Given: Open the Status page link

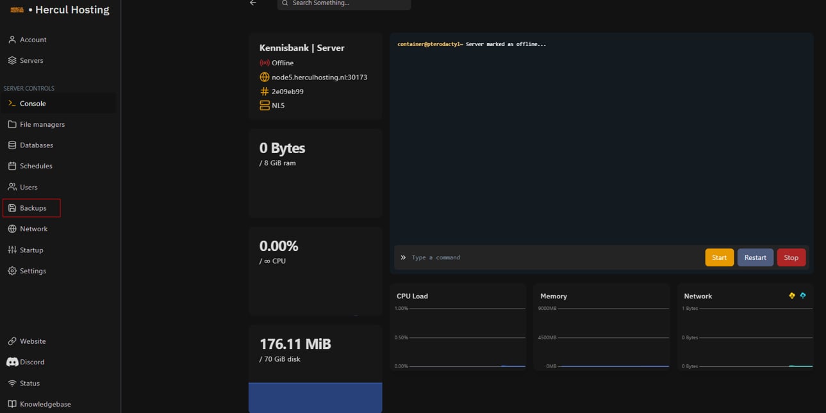Looking at the screenshot, I should (29, 384).
